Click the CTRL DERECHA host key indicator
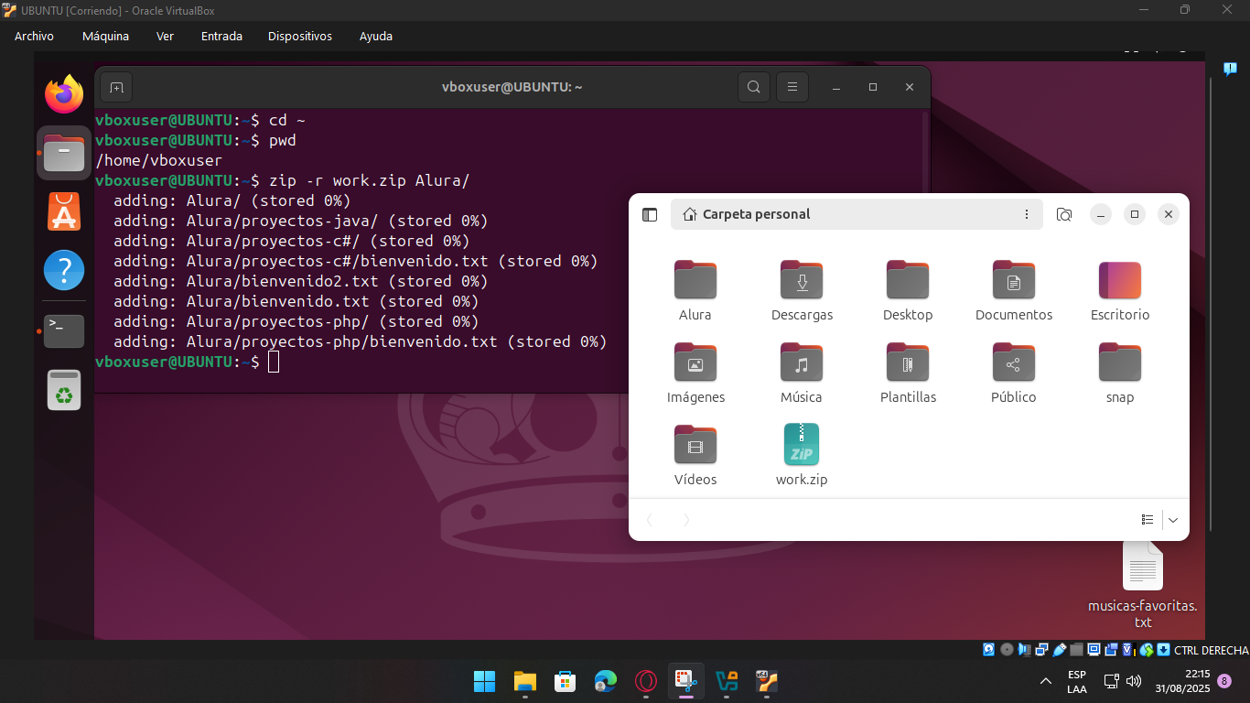The image size is (1250, 703). tap(1211, 651)
